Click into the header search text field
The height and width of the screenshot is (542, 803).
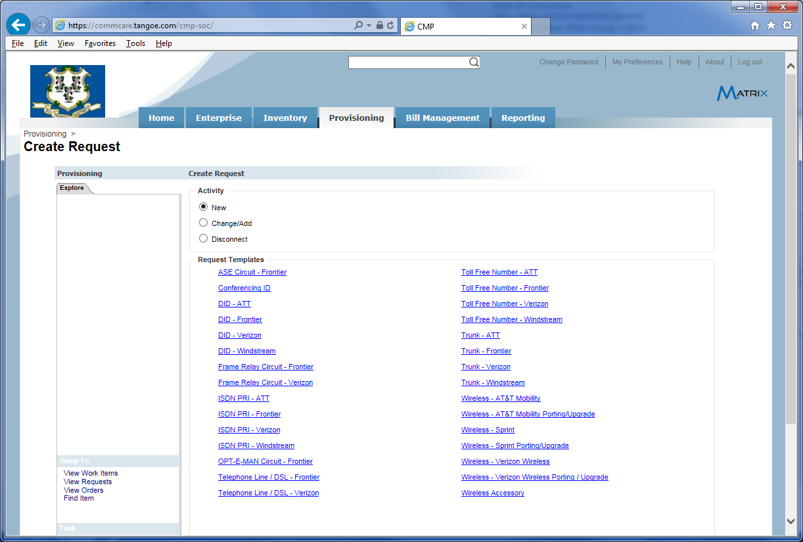(407, 62)
